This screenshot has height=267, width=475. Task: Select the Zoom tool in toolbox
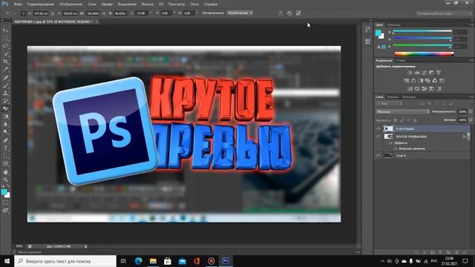[5, 180]
